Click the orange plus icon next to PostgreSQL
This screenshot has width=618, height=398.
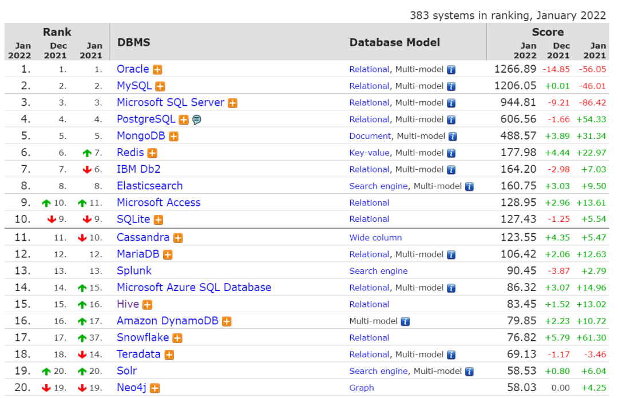(184, 120)
